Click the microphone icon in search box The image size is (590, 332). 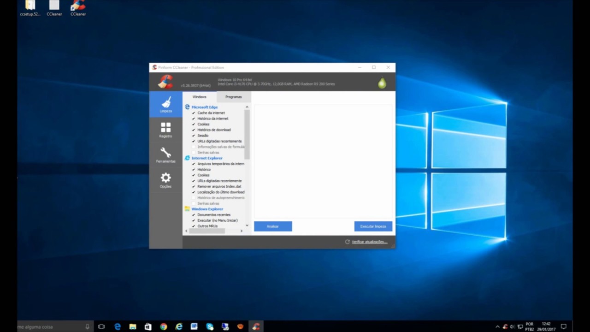click(x=87, y=326)
